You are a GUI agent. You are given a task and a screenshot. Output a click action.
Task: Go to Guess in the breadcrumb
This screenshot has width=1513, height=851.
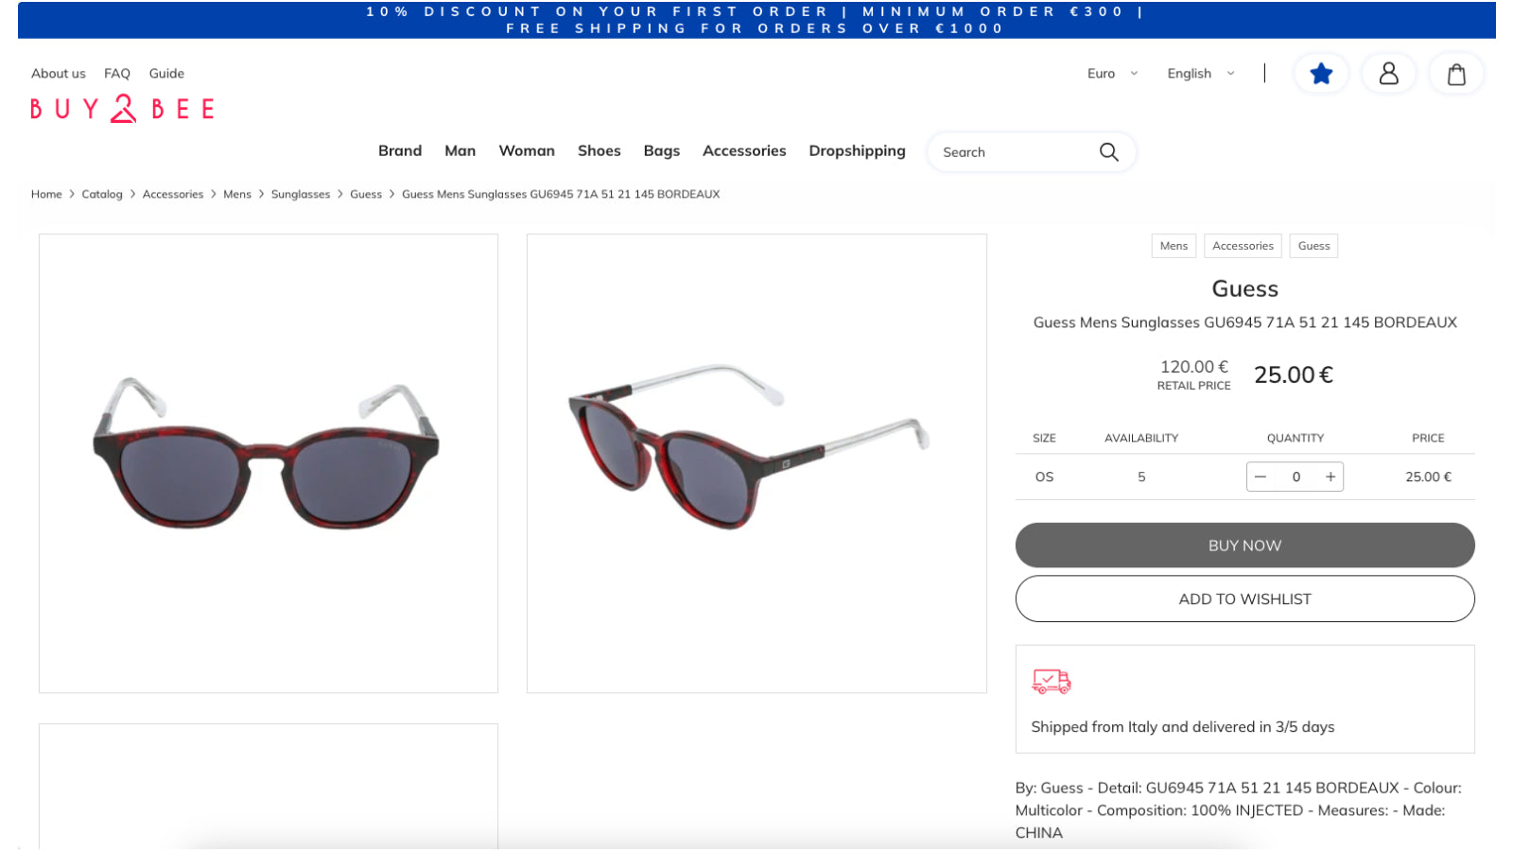pyautogui.click(x=366, y=195)
